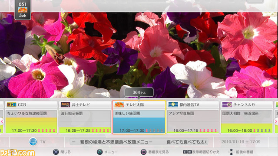The width and height of the screenshot is (278, 156).
Task: Click the triangle button icon for メニュー
Action: click(99, 152)
